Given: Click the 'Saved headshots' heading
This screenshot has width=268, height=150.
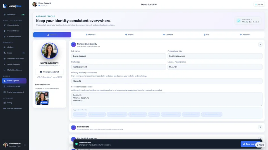Looking at the screenshot, I should point(43,85).
